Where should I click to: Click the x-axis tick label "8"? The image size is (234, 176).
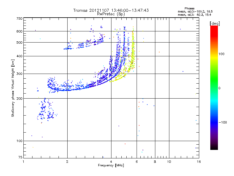click(x=155, y=162)
